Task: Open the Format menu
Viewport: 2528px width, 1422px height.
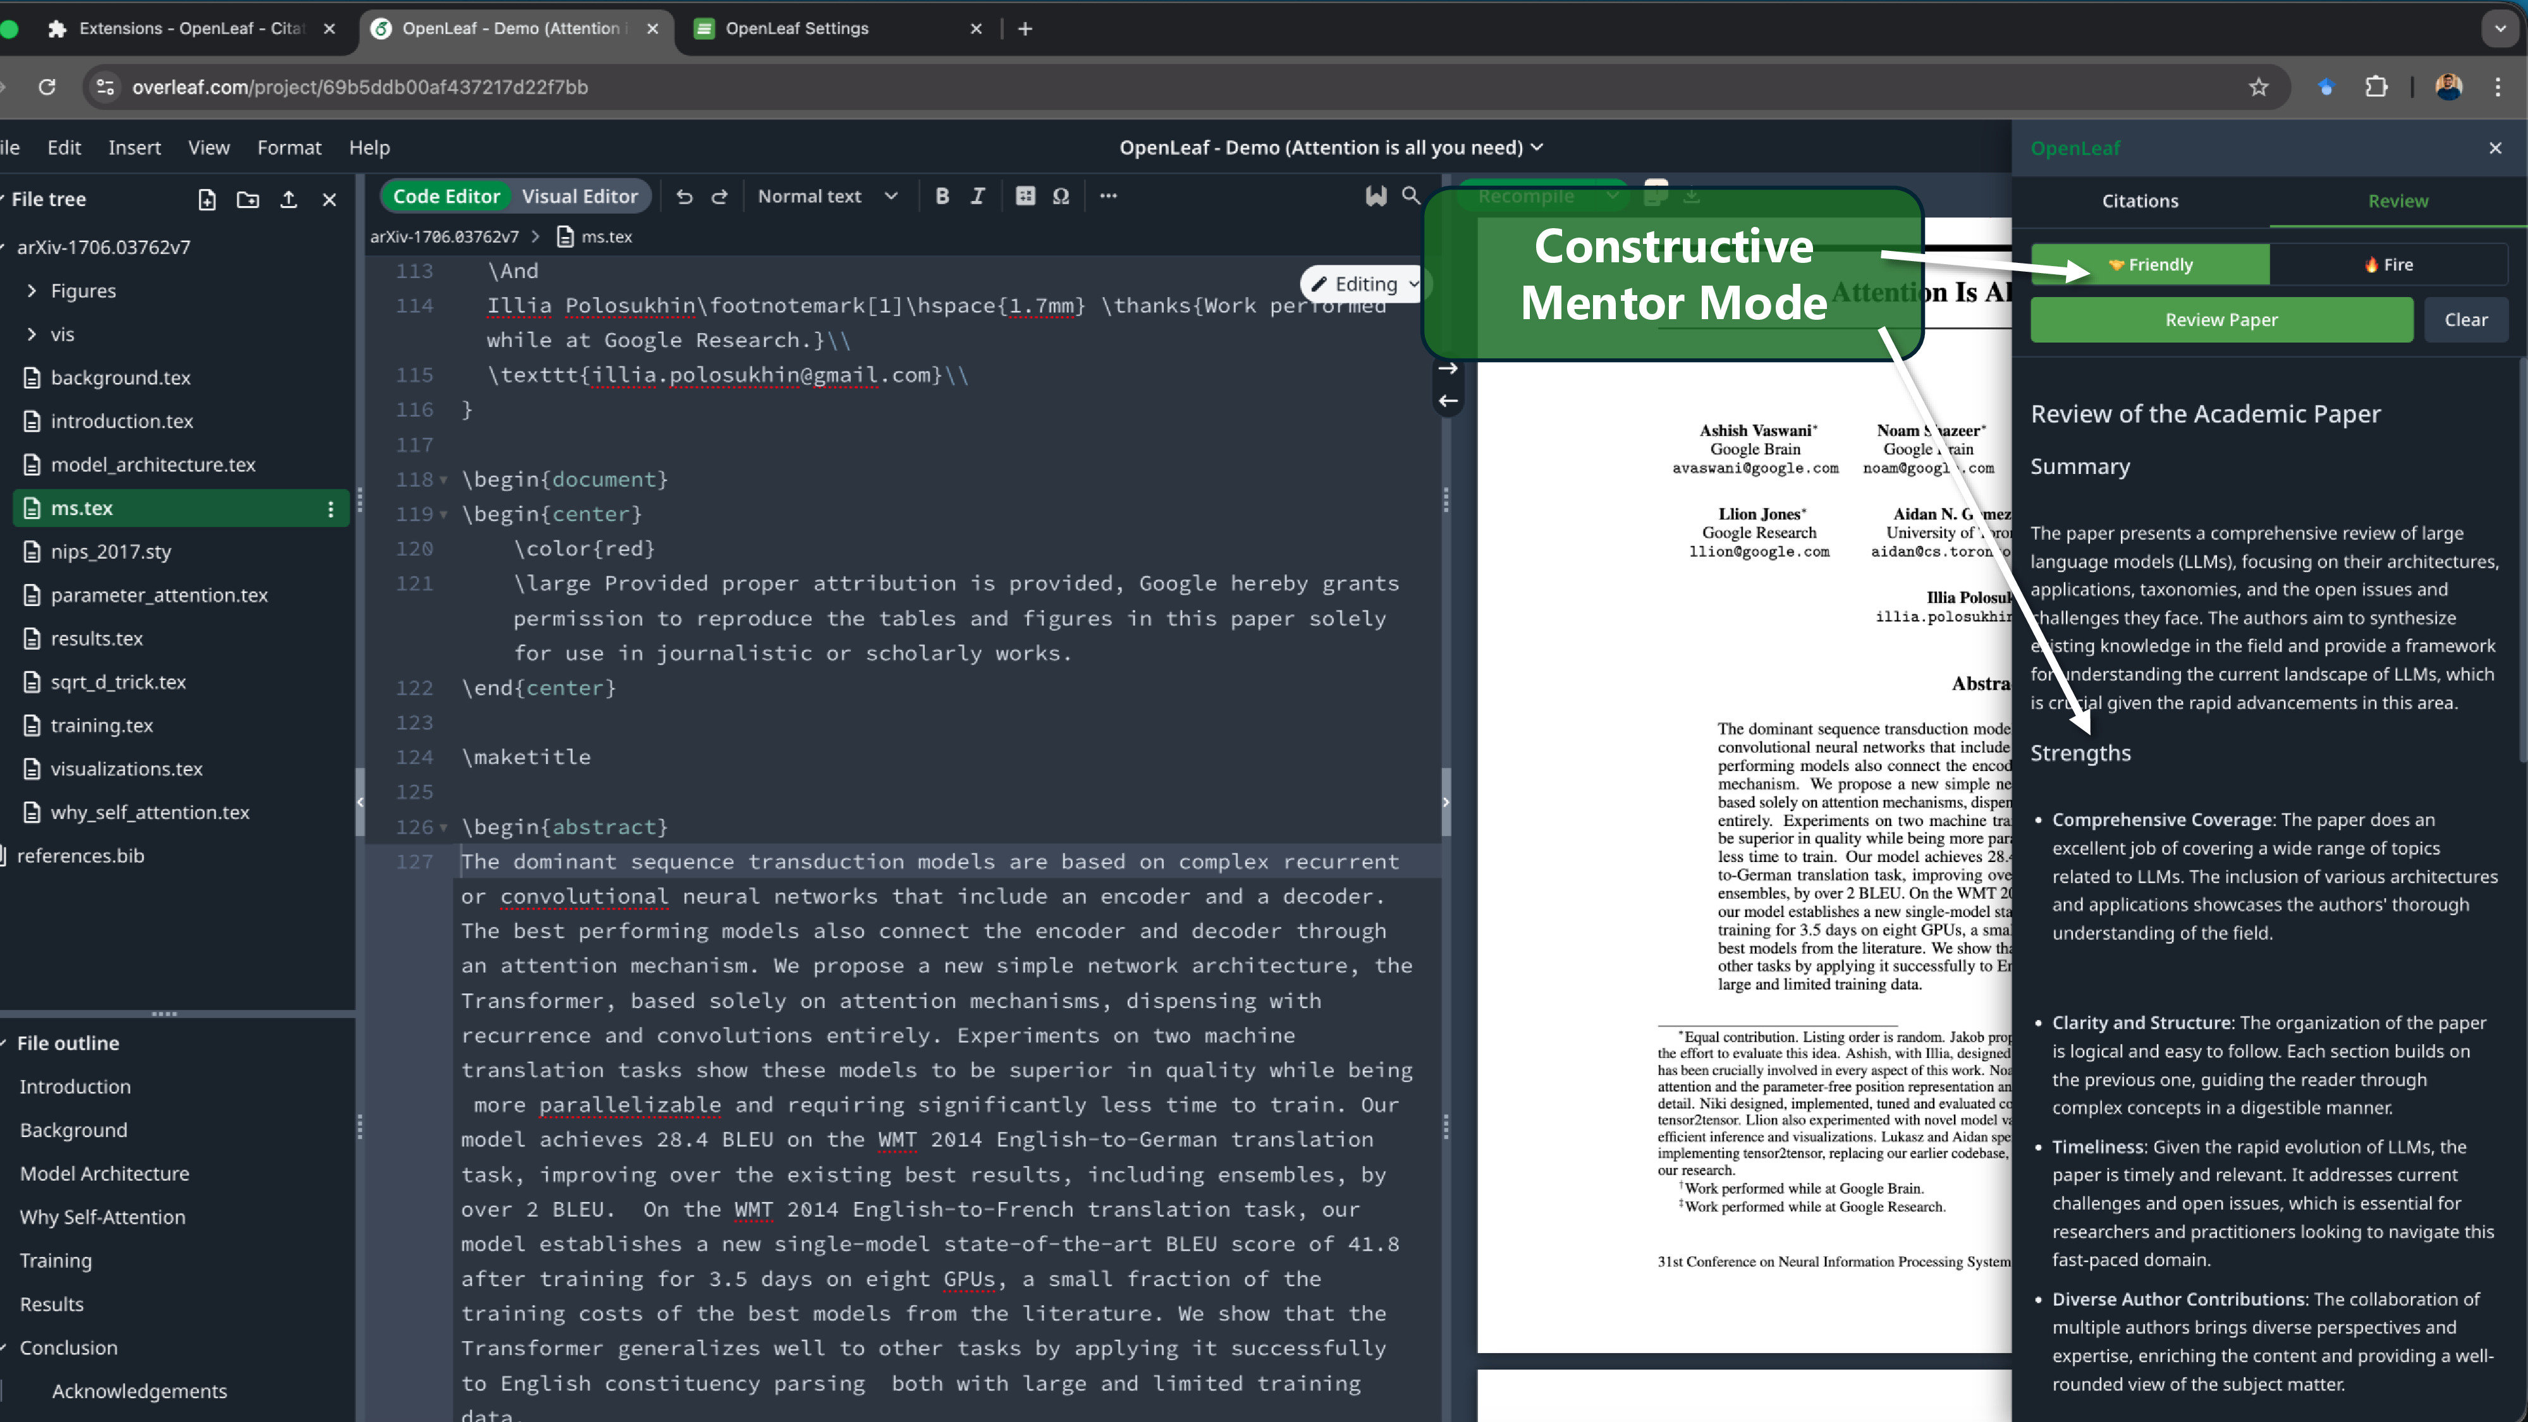Action: [x=290, y=147]
